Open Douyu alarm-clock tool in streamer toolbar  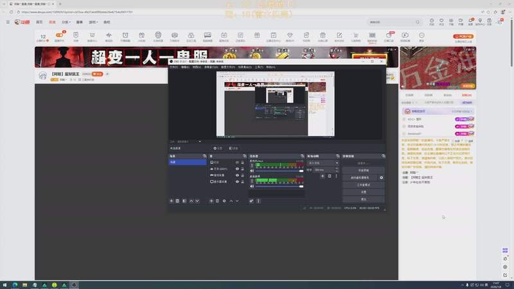[125, 37]
